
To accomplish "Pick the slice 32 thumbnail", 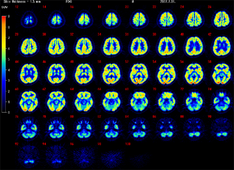I will point(84,46).
